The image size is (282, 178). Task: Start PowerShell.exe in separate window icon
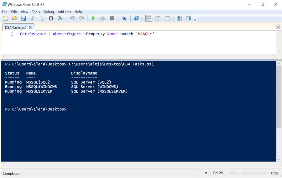137,18
